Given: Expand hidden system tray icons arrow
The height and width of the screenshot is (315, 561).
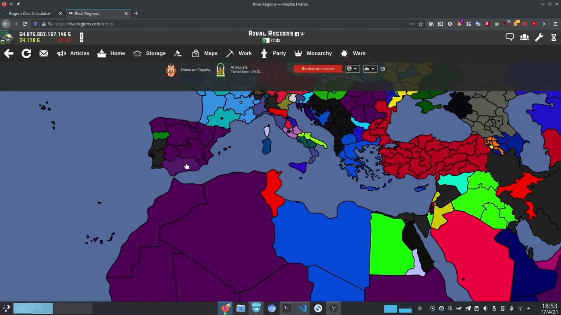Looking at the screenshot, I should [529, 308].
